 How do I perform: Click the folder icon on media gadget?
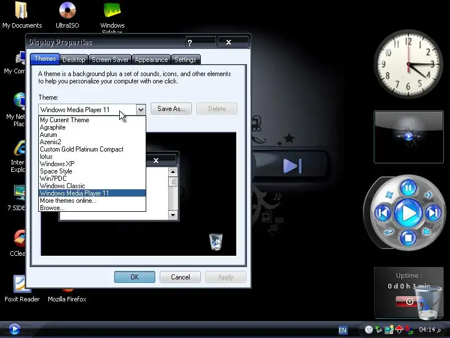pos(427,232)
